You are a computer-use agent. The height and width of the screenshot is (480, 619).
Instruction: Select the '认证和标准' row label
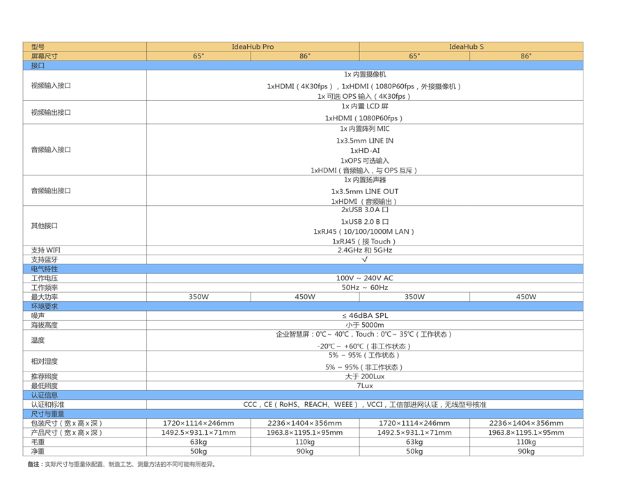coord(47,405)
